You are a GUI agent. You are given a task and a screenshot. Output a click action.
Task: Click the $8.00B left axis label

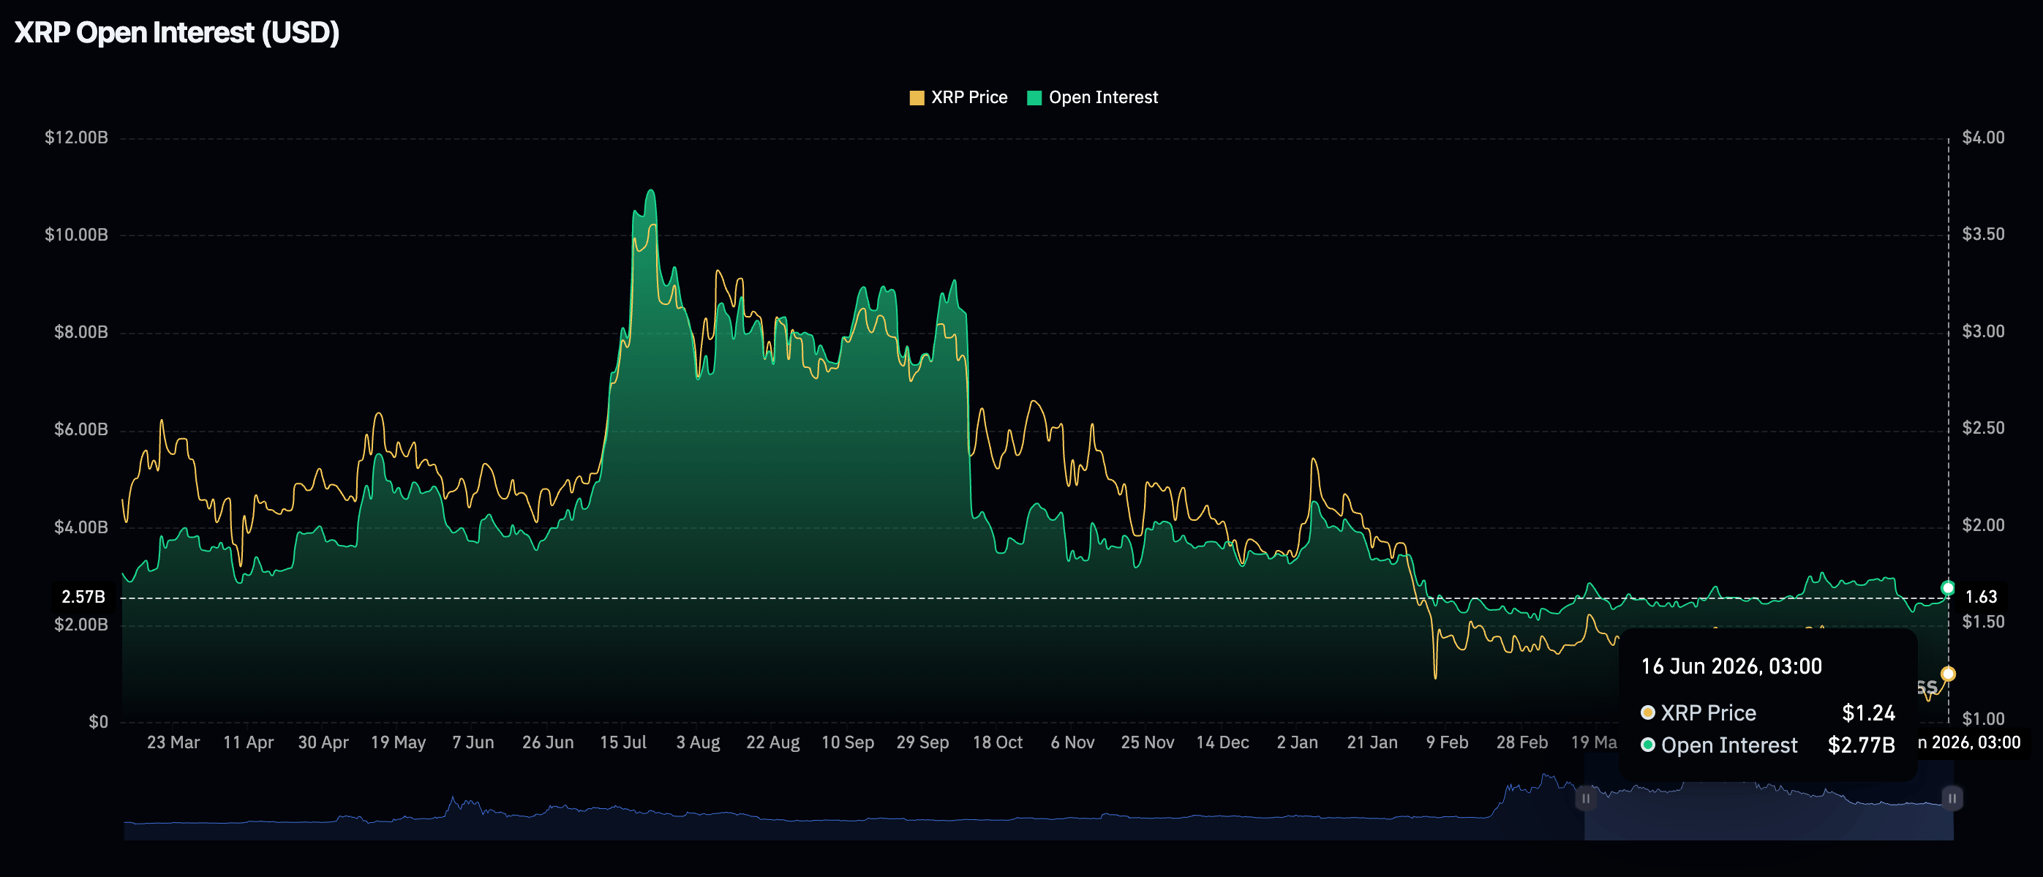(x=81, y=332)
